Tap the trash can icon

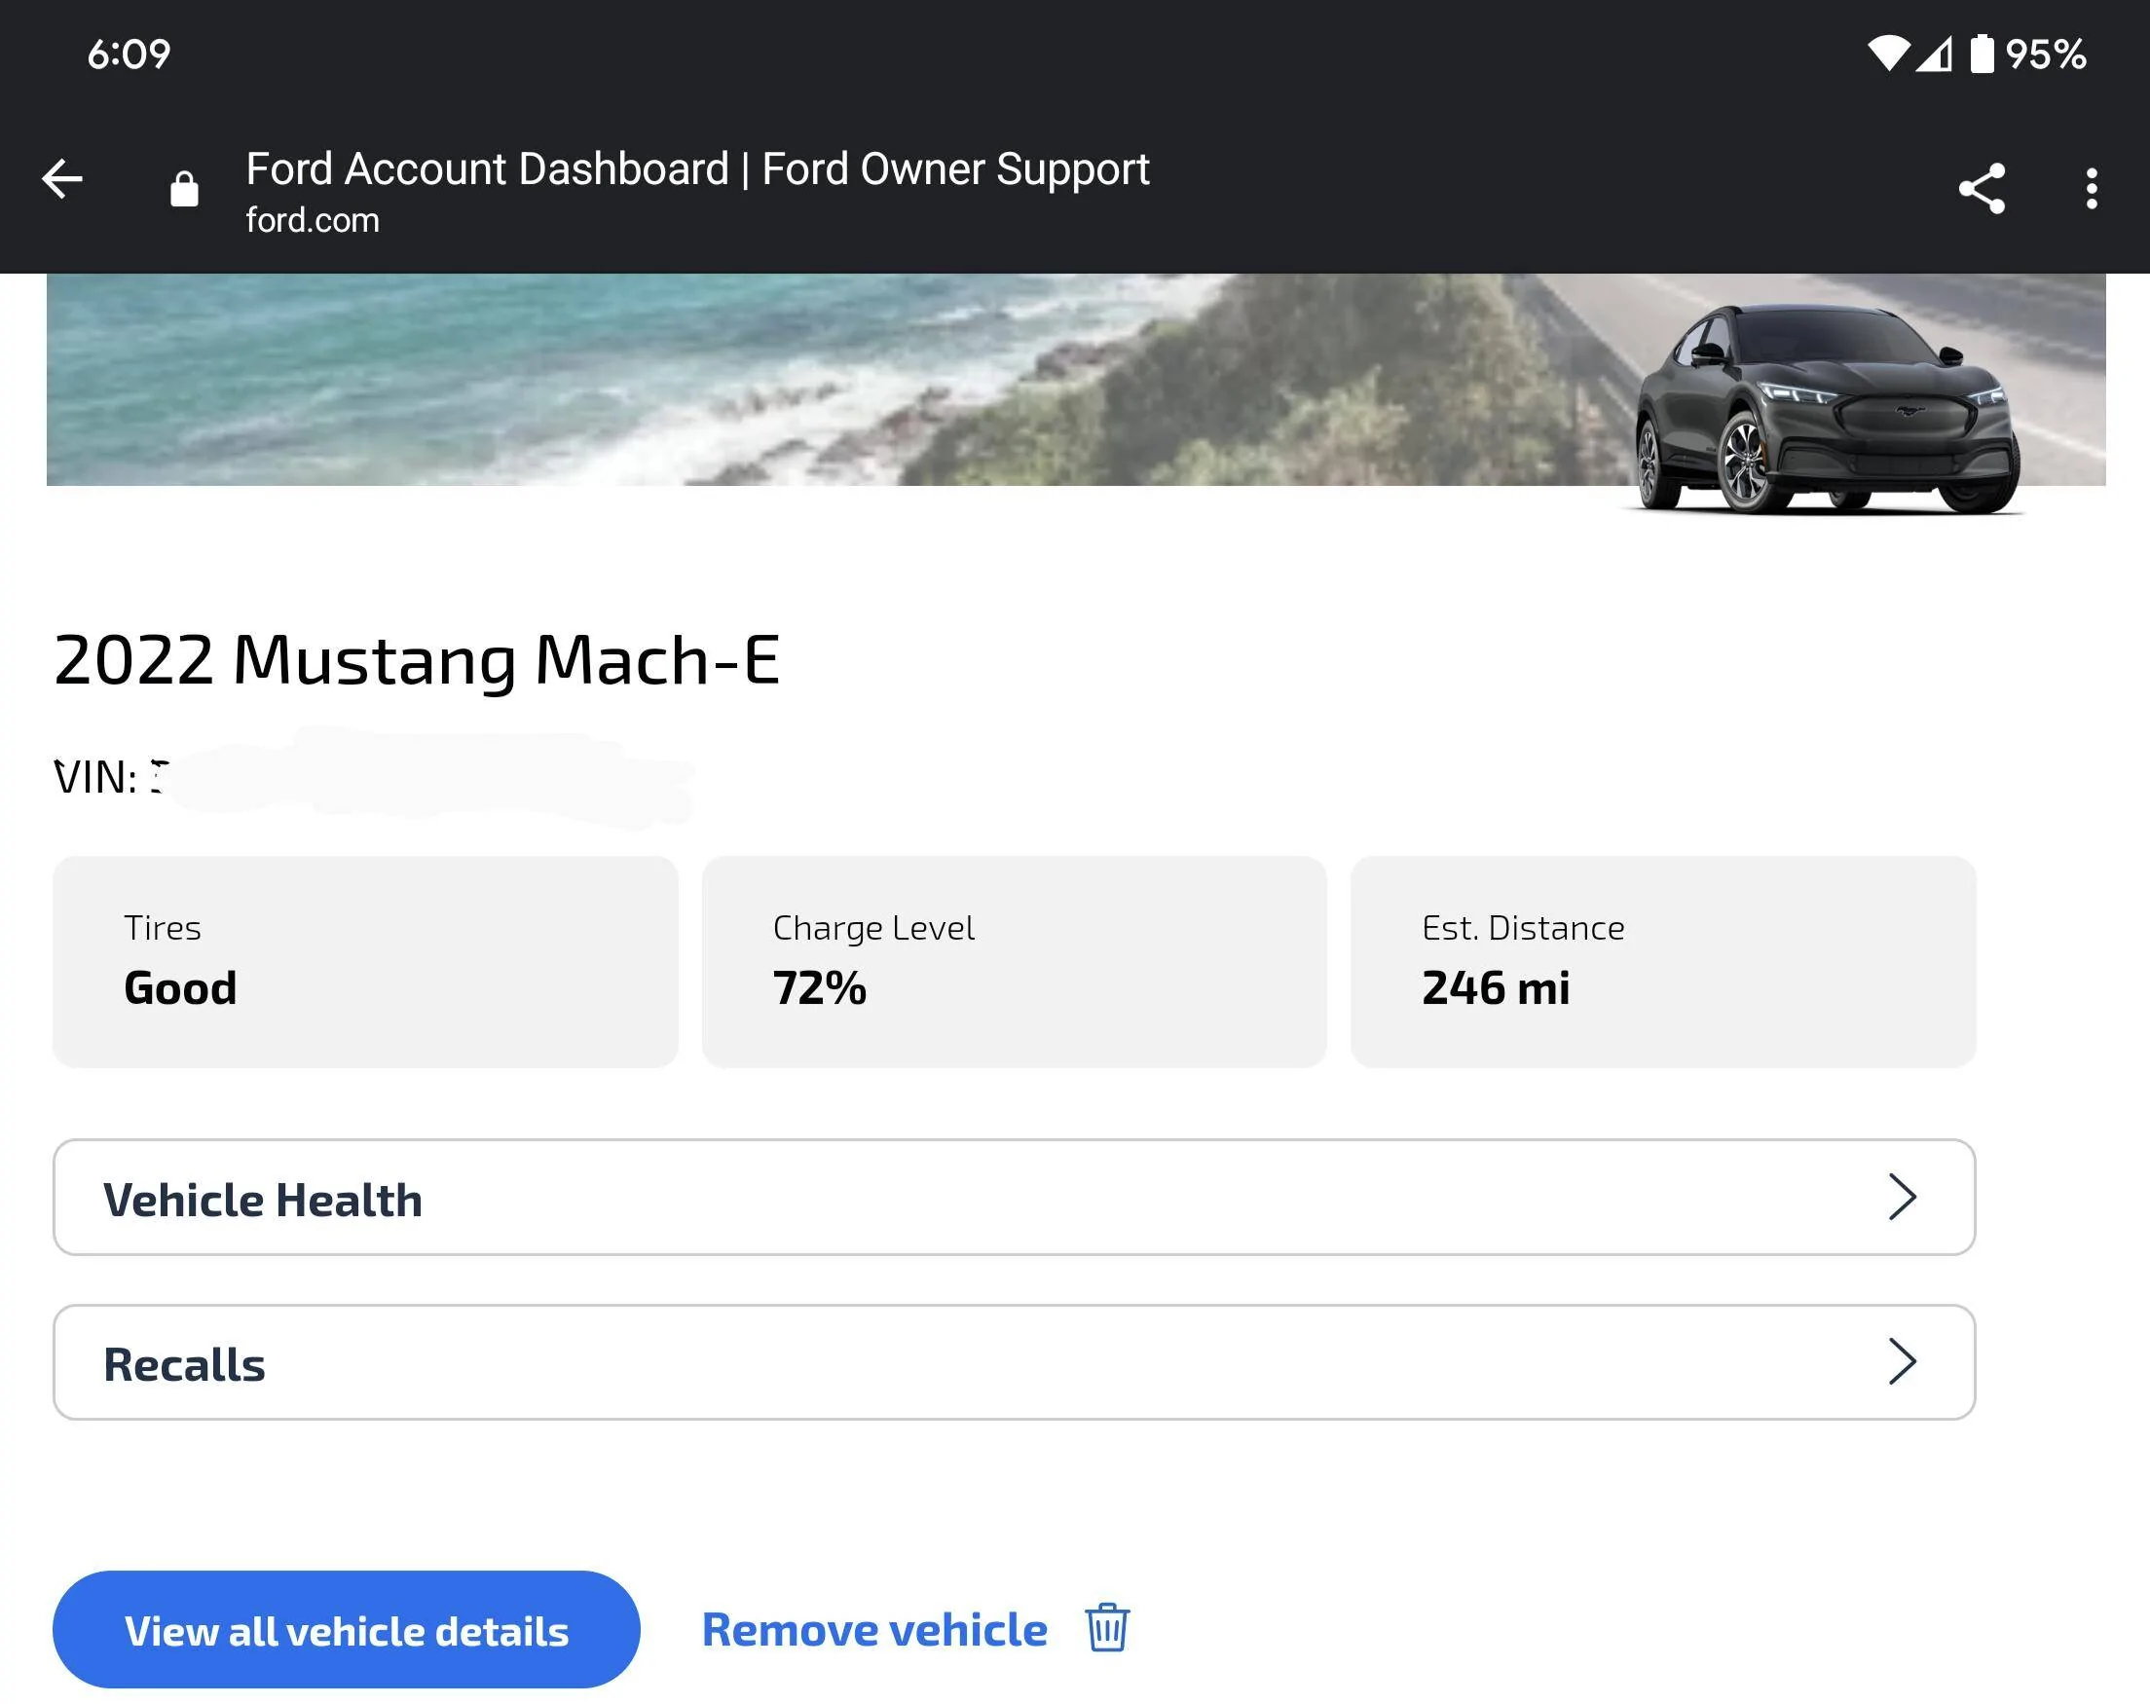[x=1107, y=1626]
